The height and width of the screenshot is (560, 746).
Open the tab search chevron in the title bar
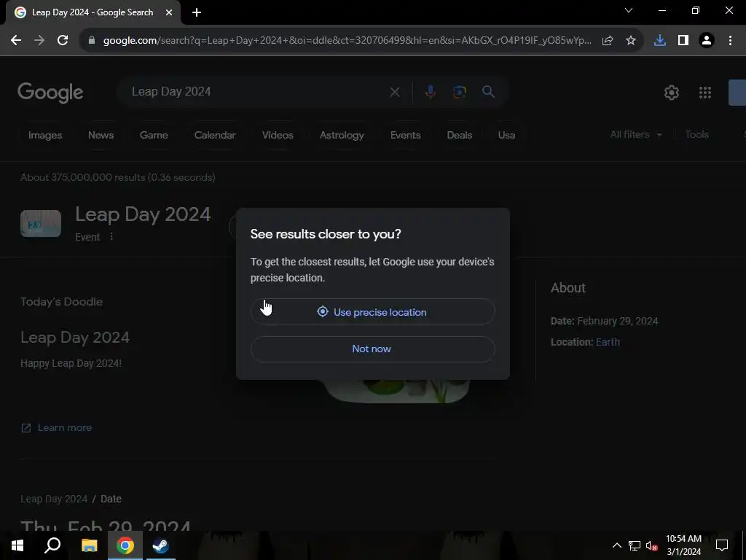tap(629, 10)
